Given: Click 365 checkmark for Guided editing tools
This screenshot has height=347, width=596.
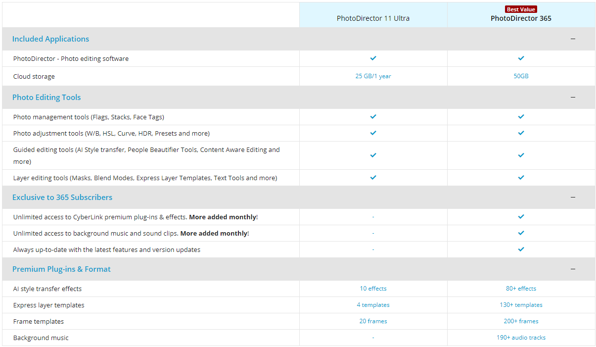Looking at the screenshot, I should 521,155.
